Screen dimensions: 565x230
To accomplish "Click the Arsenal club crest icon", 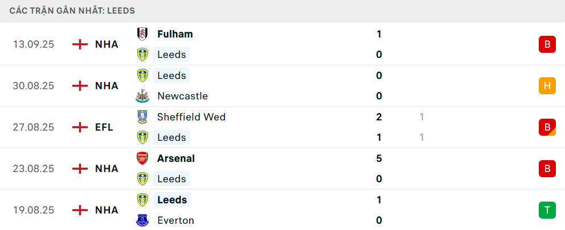I will click(x=142, y=158).
